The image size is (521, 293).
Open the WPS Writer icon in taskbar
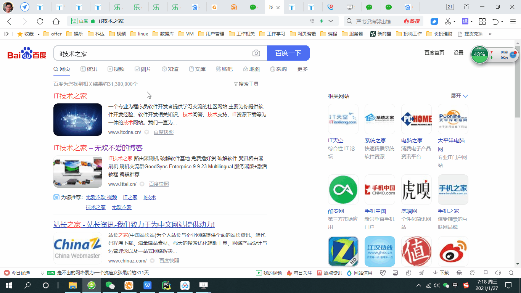pos(148,285)
